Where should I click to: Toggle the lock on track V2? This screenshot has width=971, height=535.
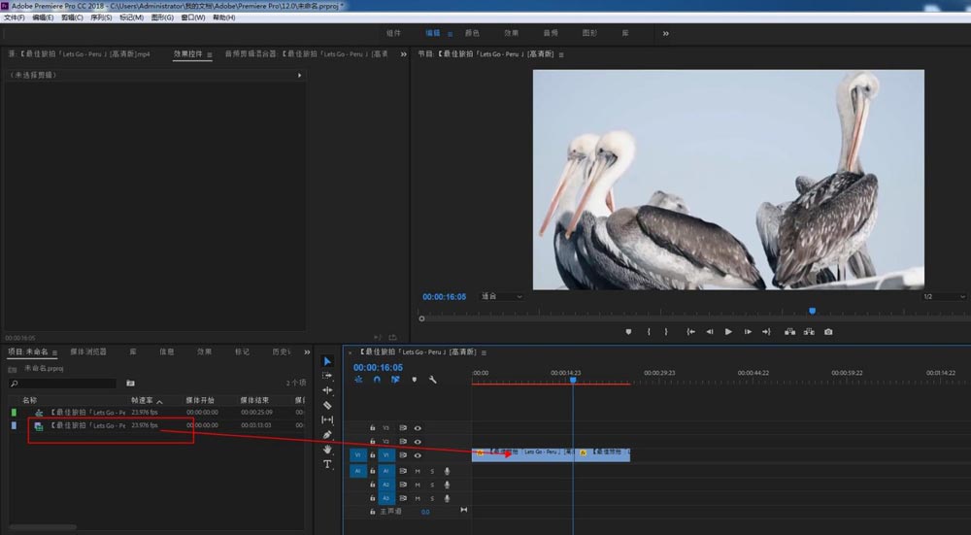(373, 441)
